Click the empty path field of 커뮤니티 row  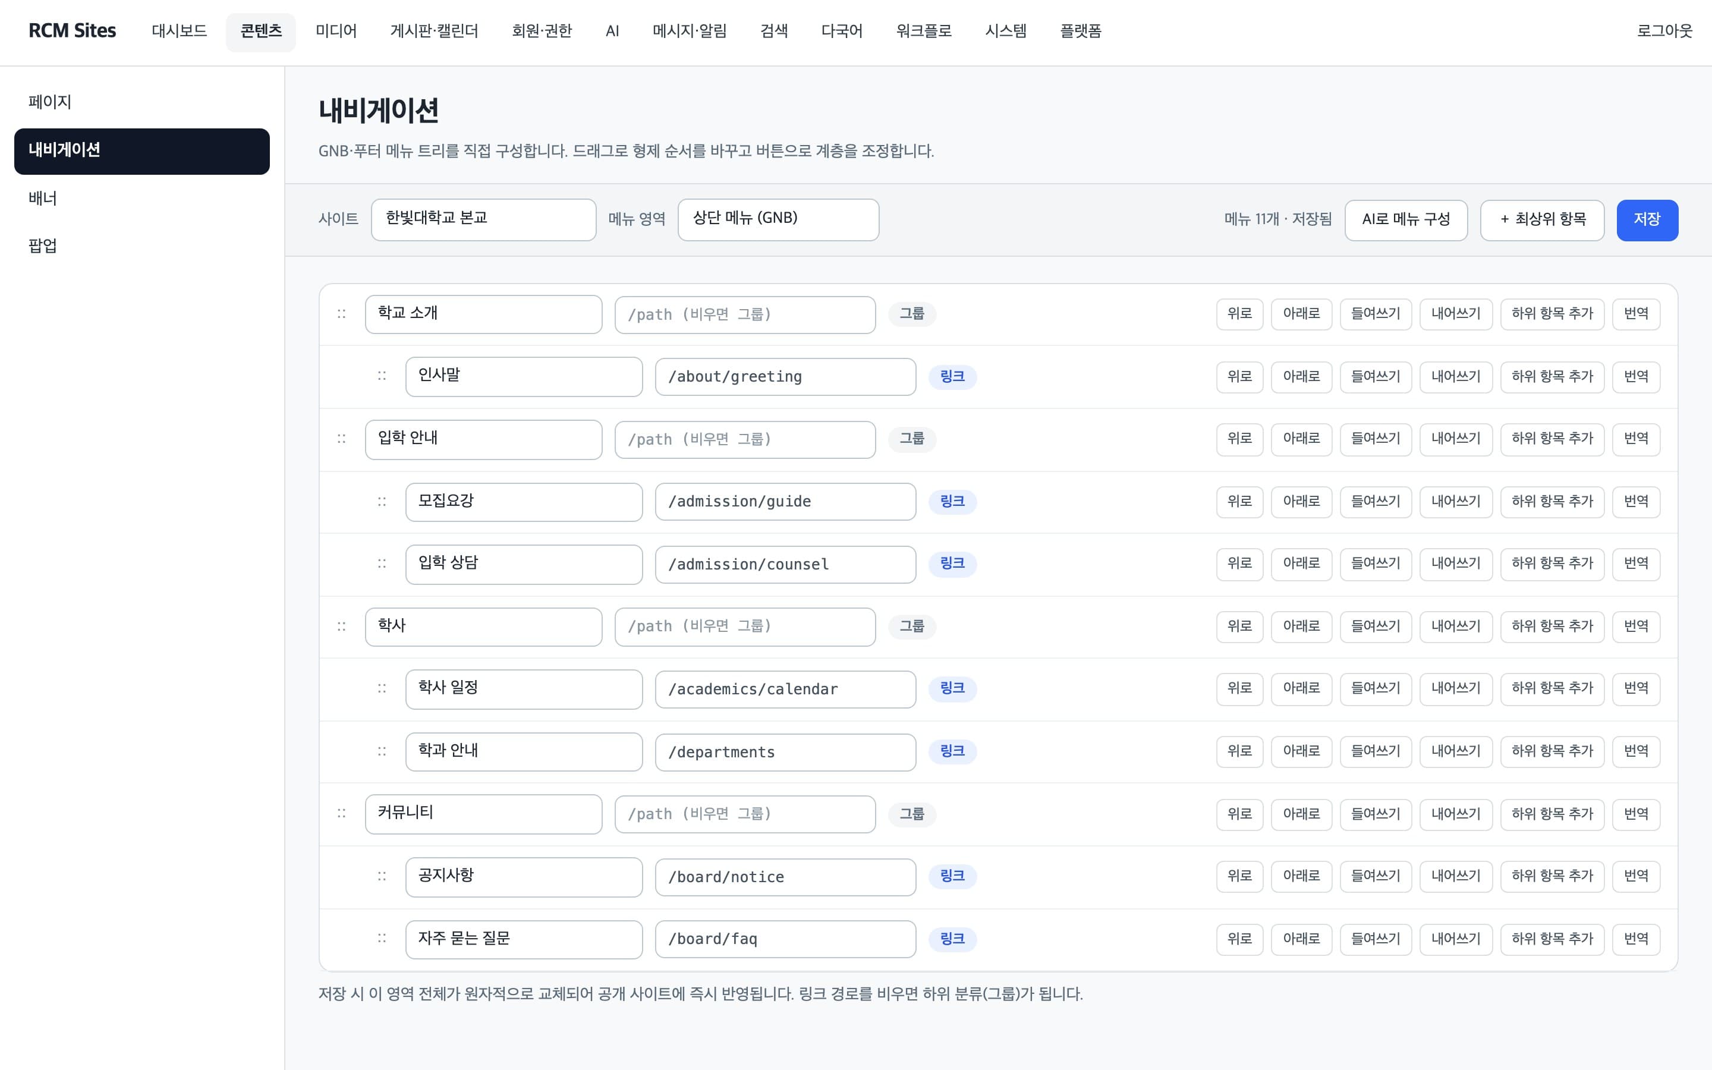745,814
